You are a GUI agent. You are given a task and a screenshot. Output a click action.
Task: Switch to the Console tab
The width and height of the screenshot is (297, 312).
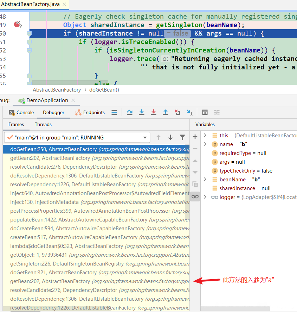tap(21, 112)
